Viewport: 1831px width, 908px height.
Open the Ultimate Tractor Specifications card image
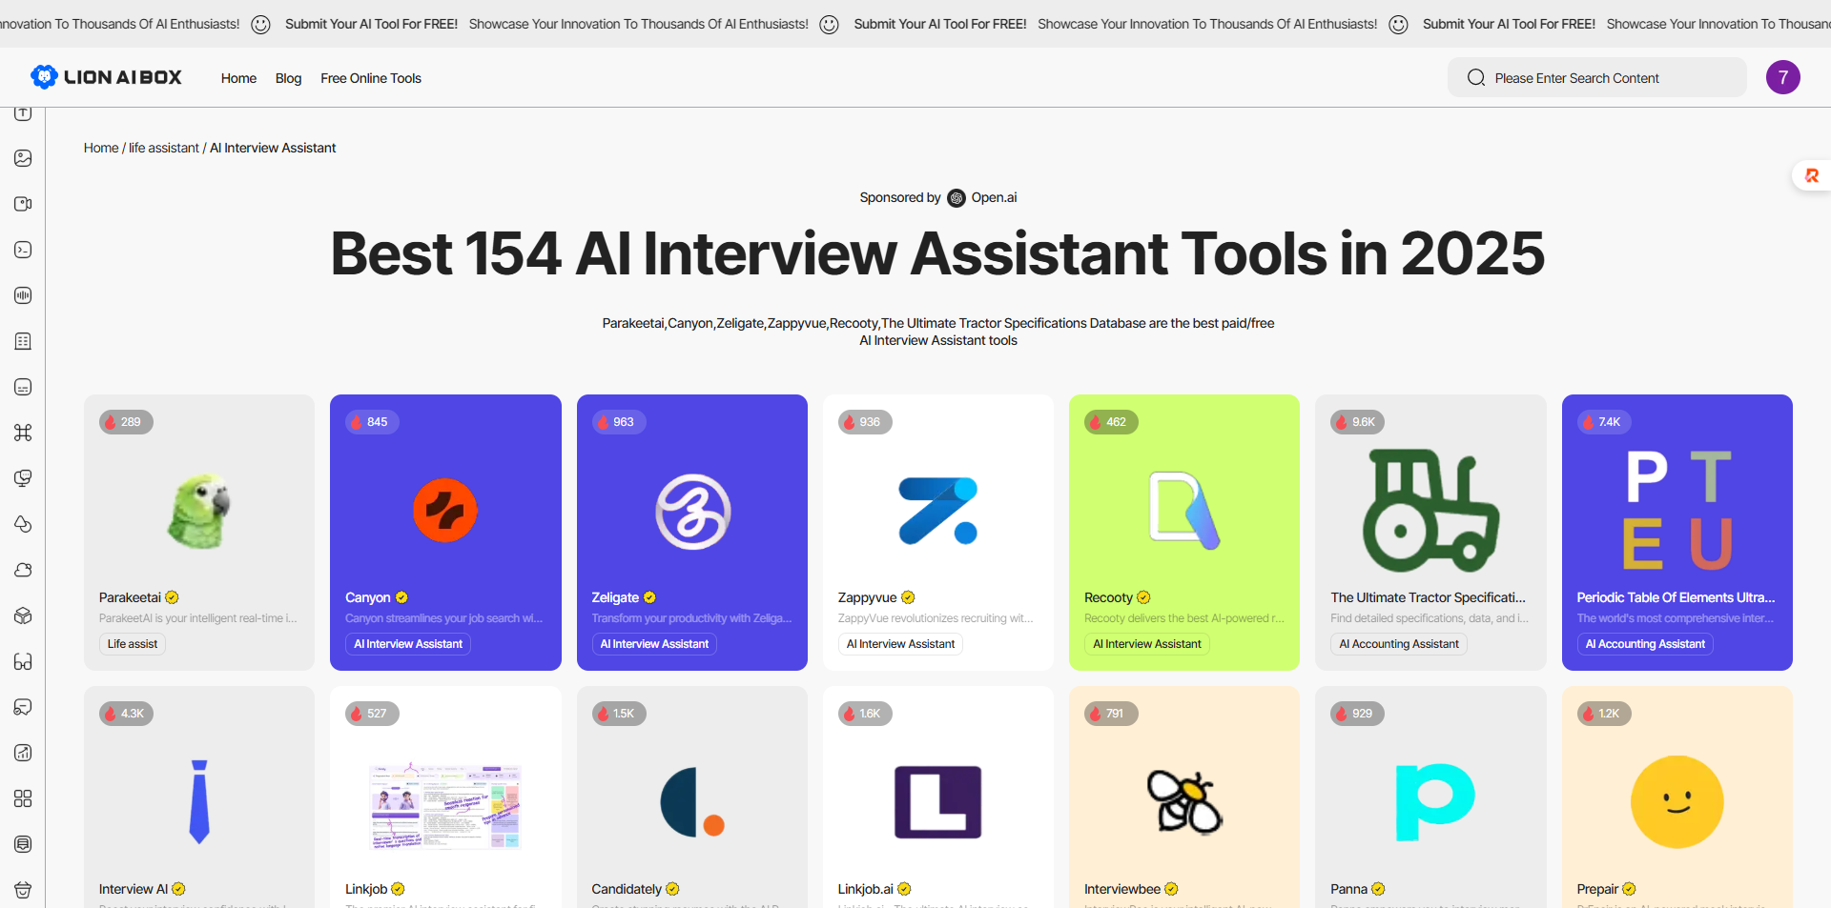(1430, 512)
